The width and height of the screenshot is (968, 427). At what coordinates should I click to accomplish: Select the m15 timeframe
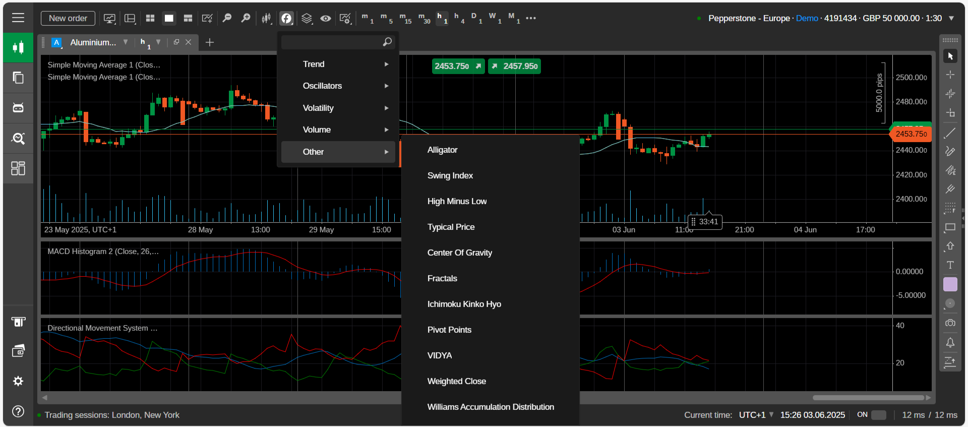[405, 18]
